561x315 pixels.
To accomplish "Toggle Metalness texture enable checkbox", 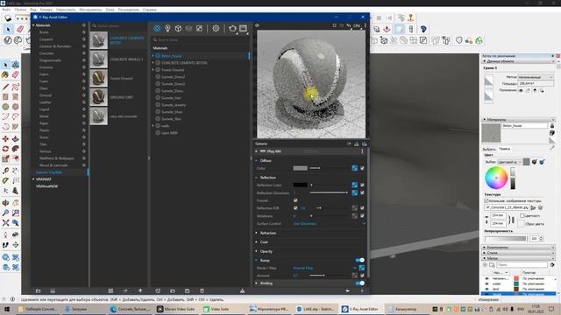I will (x=362, y=216).
